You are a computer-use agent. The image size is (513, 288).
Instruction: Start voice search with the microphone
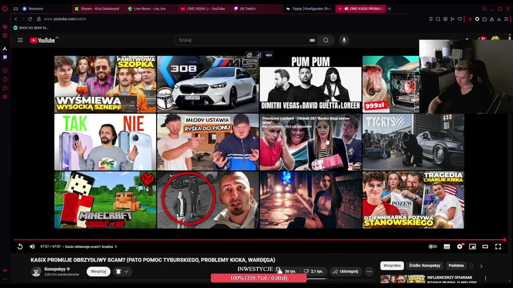pos(344,40)
